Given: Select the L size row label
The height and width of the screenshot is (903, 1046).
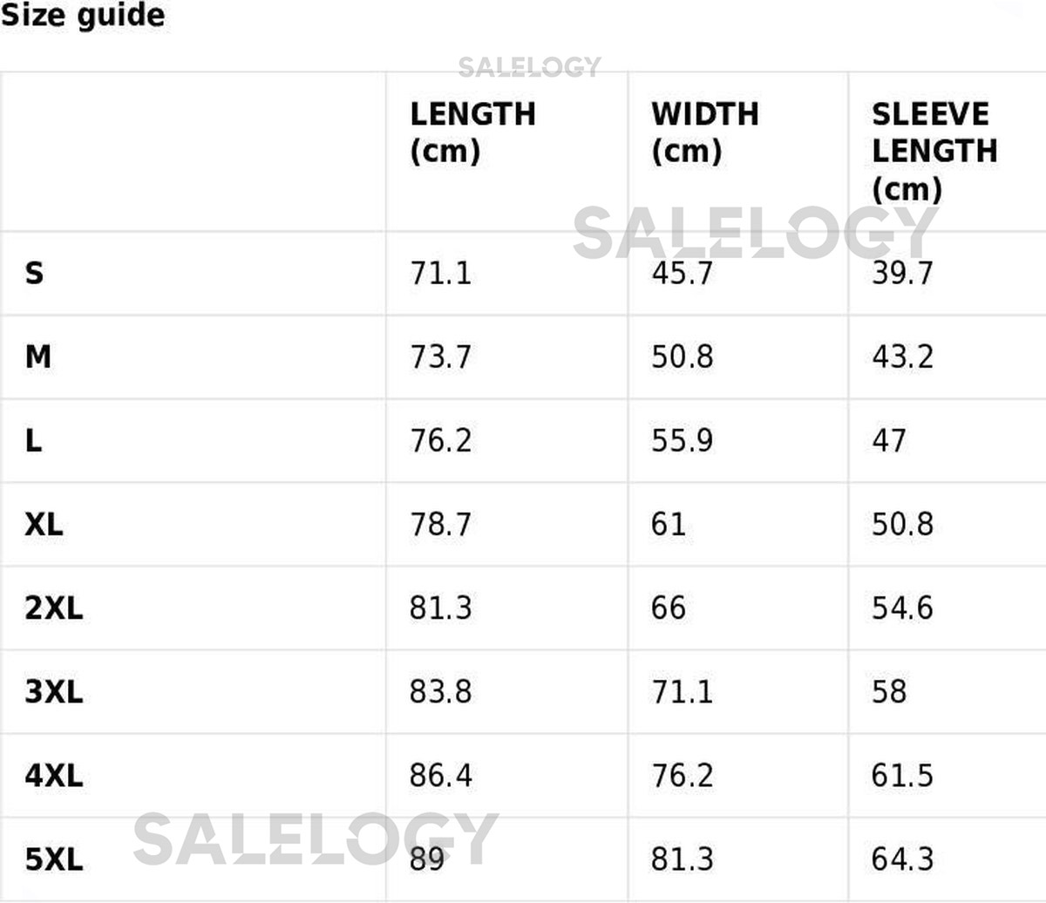Looking at the screenshot, I should click(x=33, y=441).
